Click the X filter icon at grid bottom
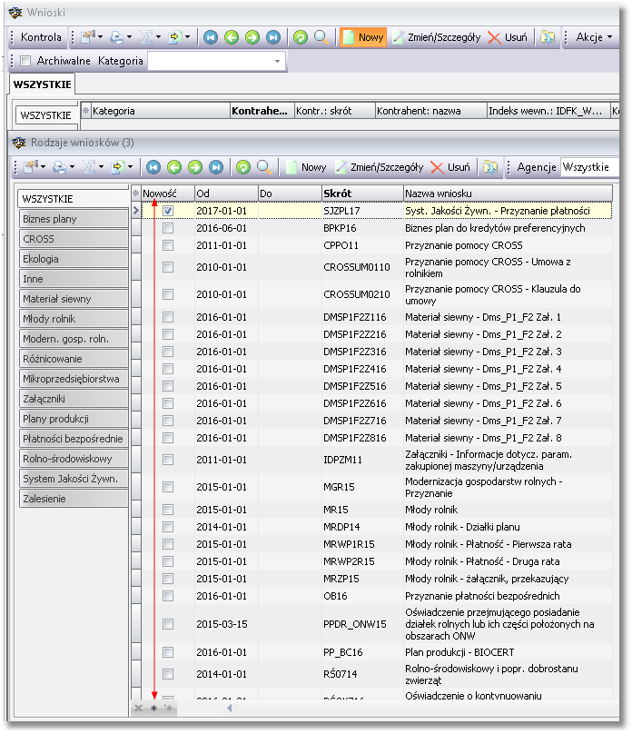Image resolution: width=632 pixels, height=734 pixels. coord(138,709)
